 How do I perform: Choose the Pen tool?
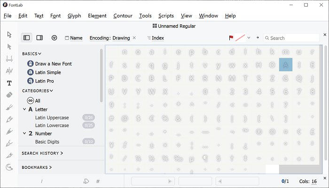[x=9, y=143]
